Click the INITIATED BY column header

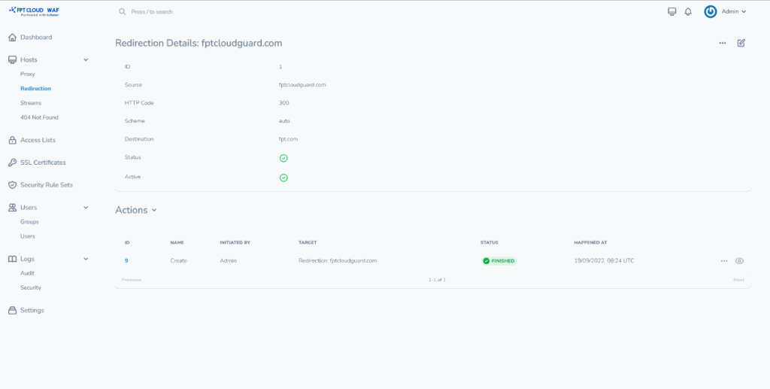coord(235,242)
